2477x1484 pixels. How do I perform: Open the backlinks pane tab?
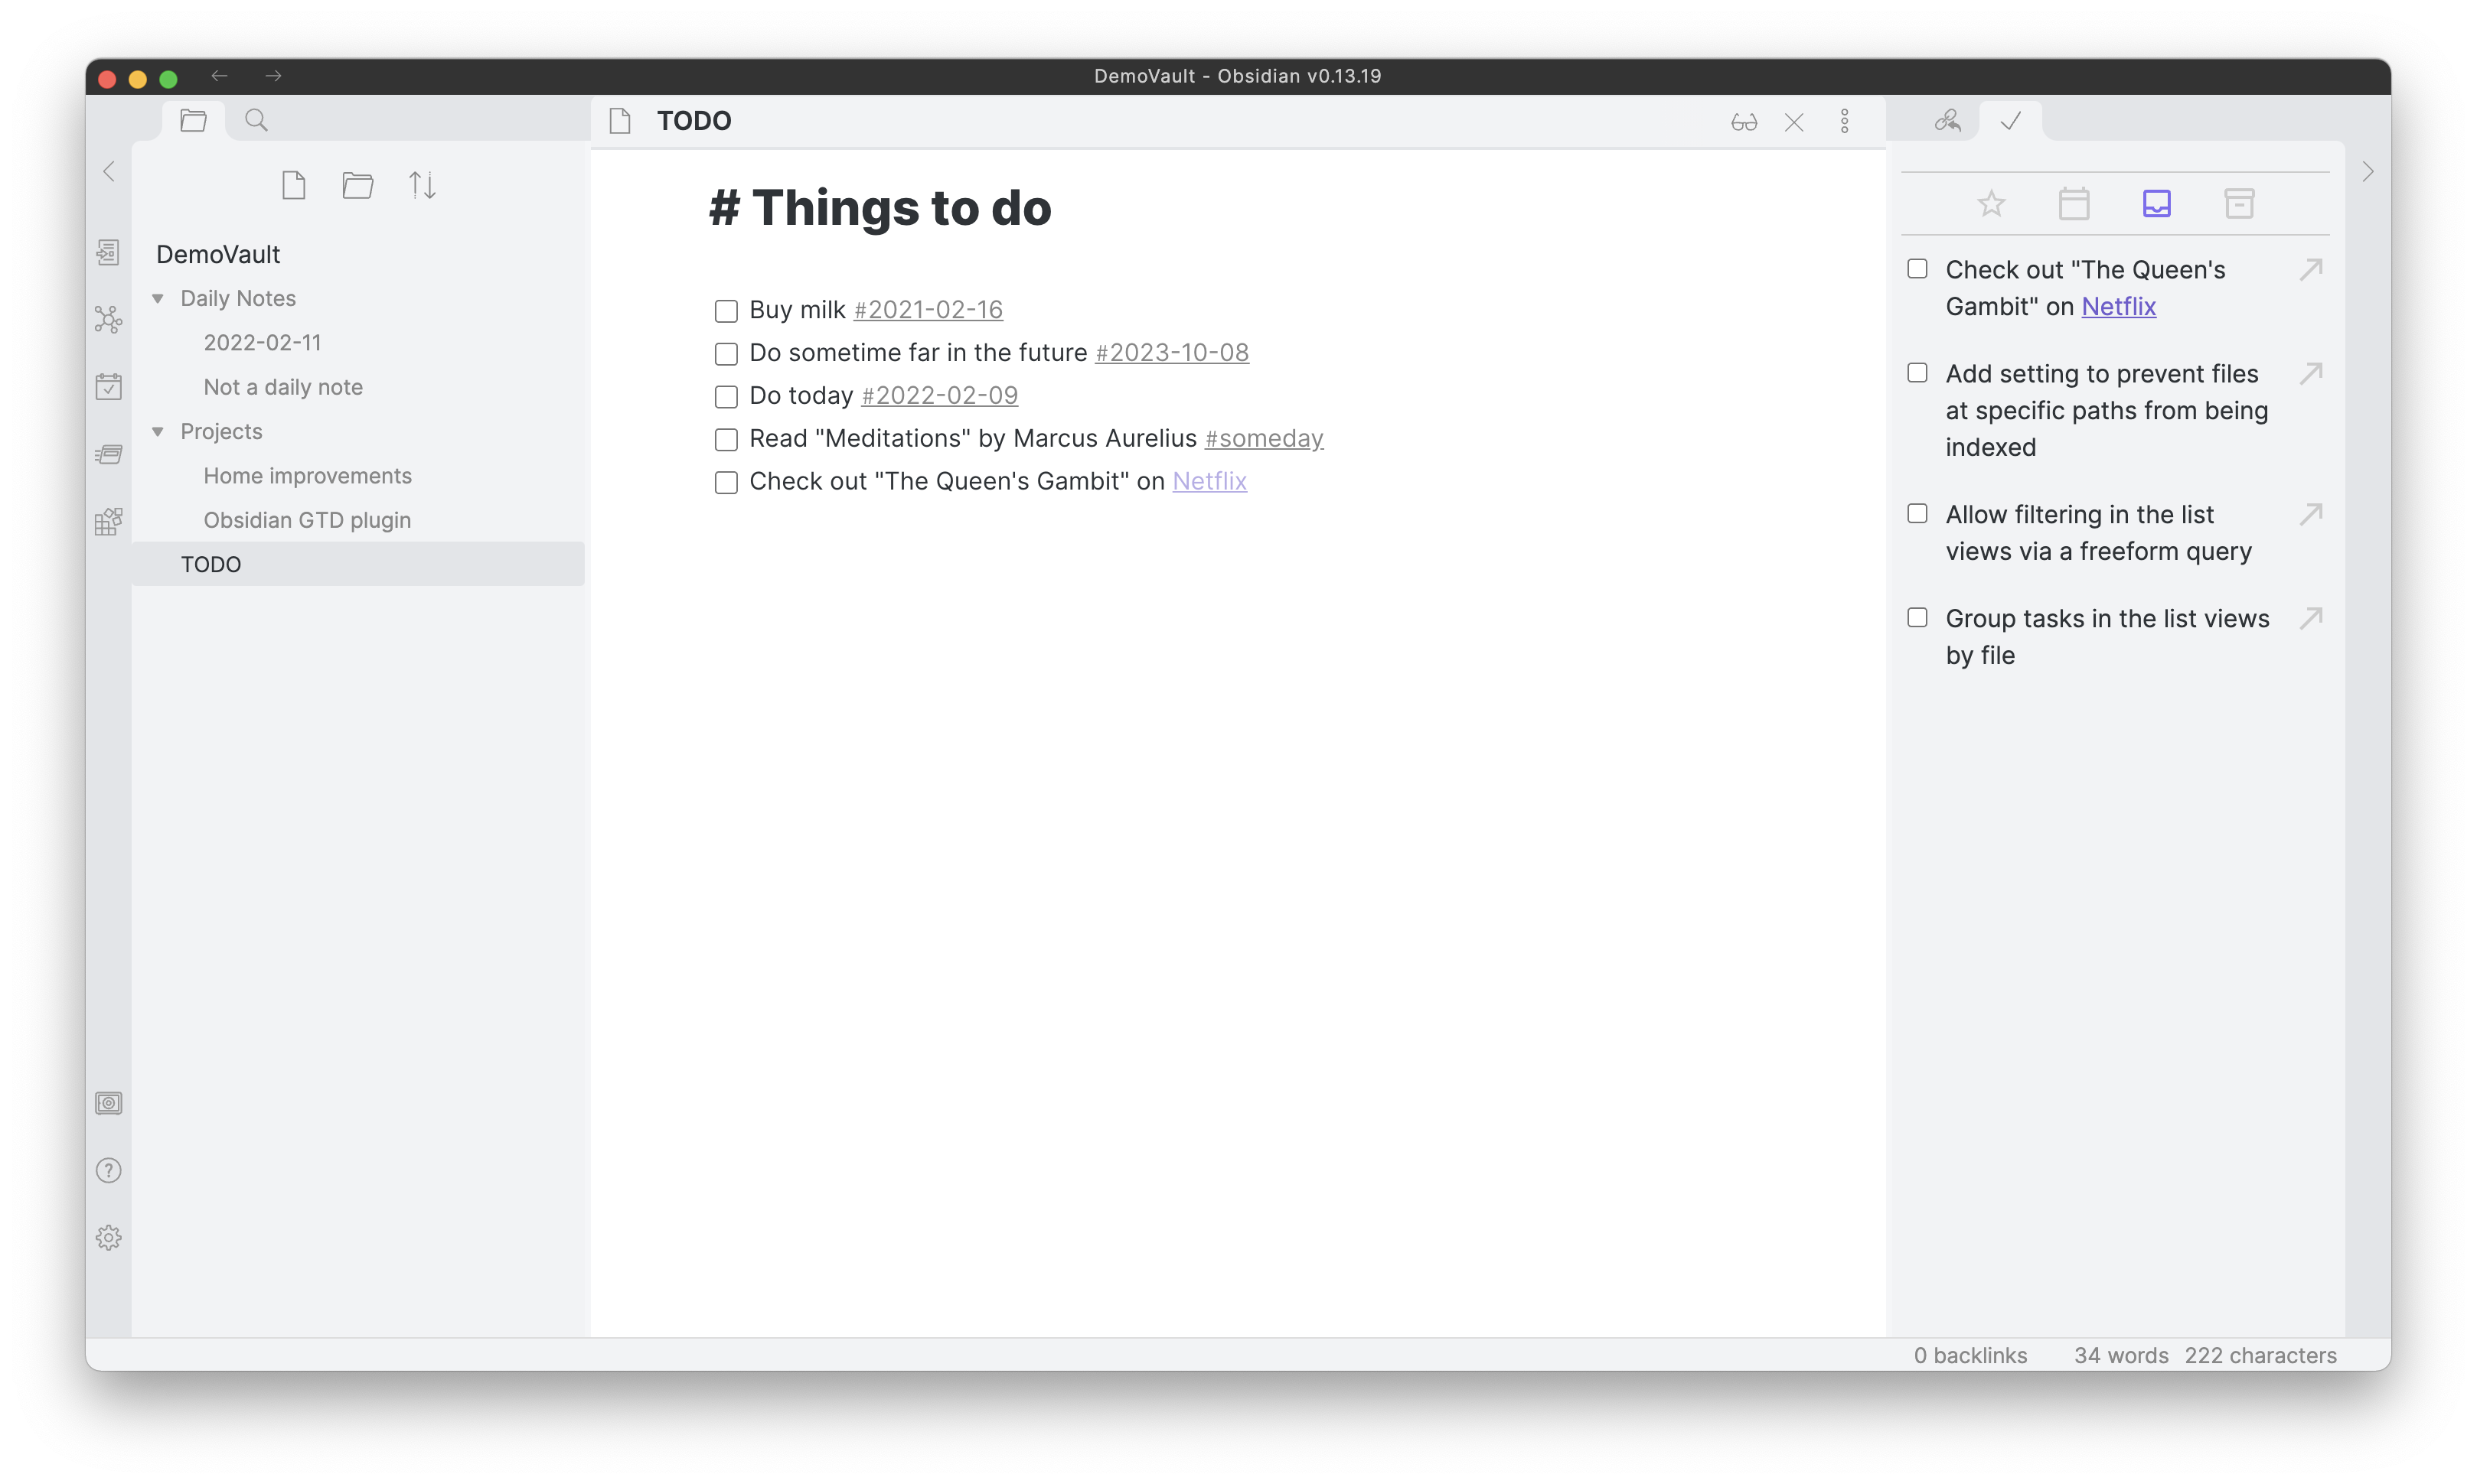(x=1947, y=121)
